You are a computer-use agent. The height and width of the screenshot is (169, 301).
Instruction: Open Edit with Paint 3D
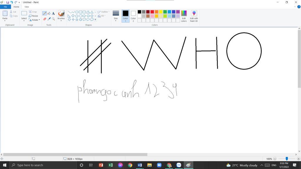click(x=194, y=16)
